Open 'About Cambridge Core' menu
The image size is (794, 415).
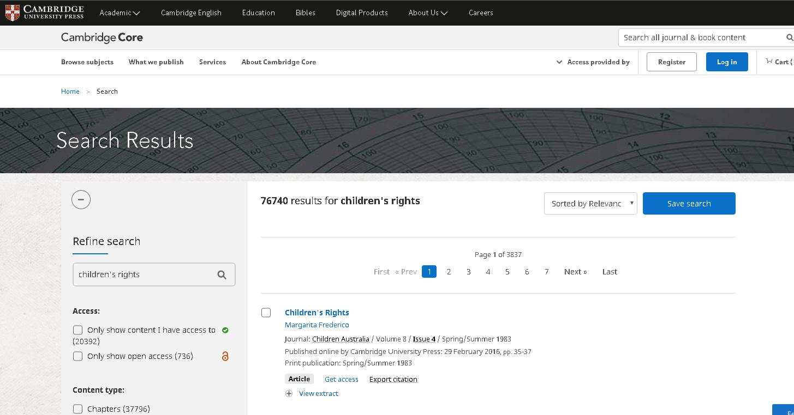point(279,62)
